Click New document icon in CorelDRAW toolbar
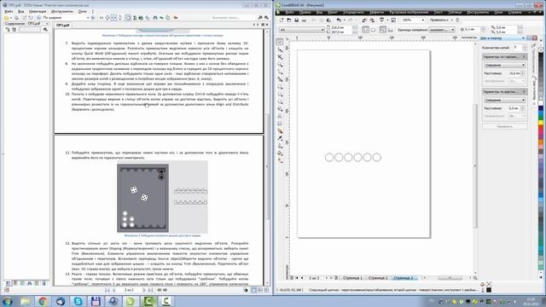This screenshot has width=546, height=307. pos(282,20)
